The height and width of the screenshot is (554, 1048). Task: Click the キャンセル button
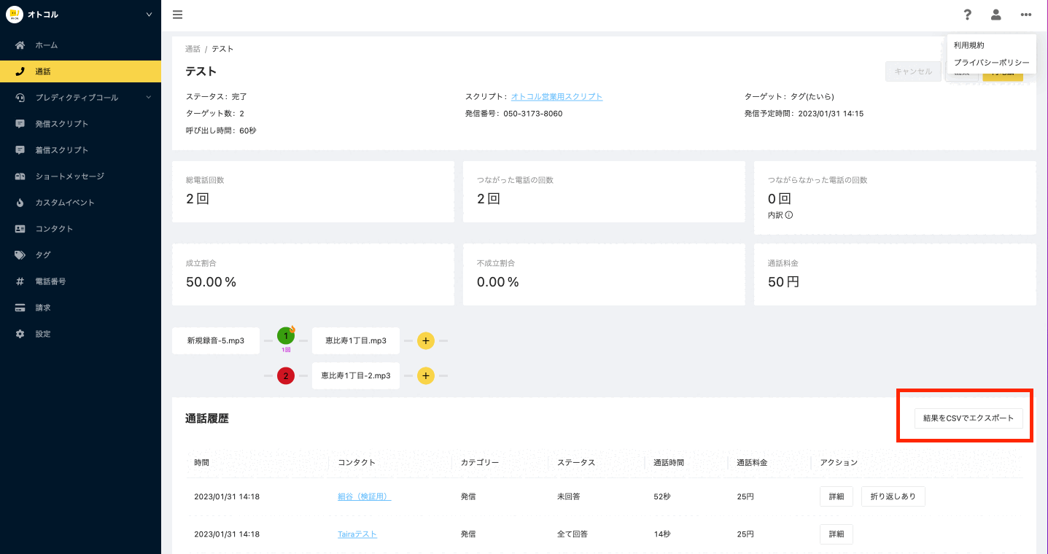[913, 71]
